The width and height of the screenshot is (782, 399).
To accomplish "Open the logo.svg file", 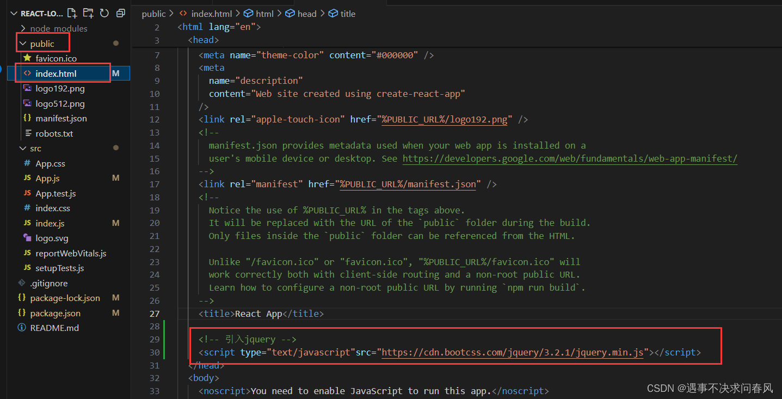I will [x=52, y=238].
